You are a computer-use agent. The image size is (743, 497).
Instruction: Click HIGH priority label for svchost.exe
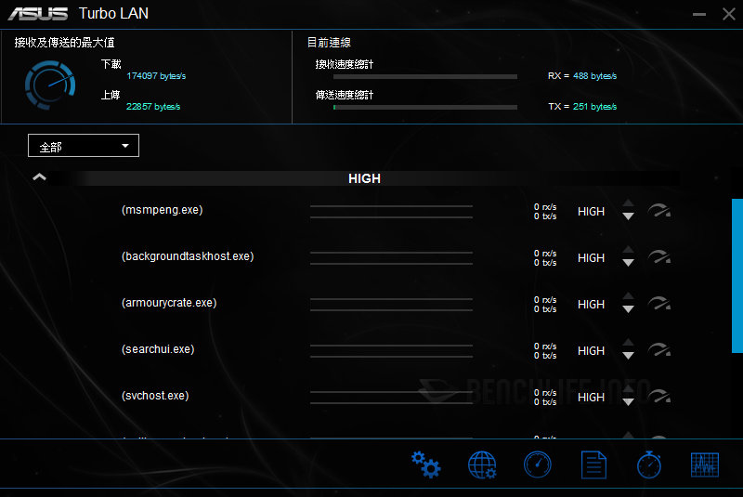tap(591, 397)
